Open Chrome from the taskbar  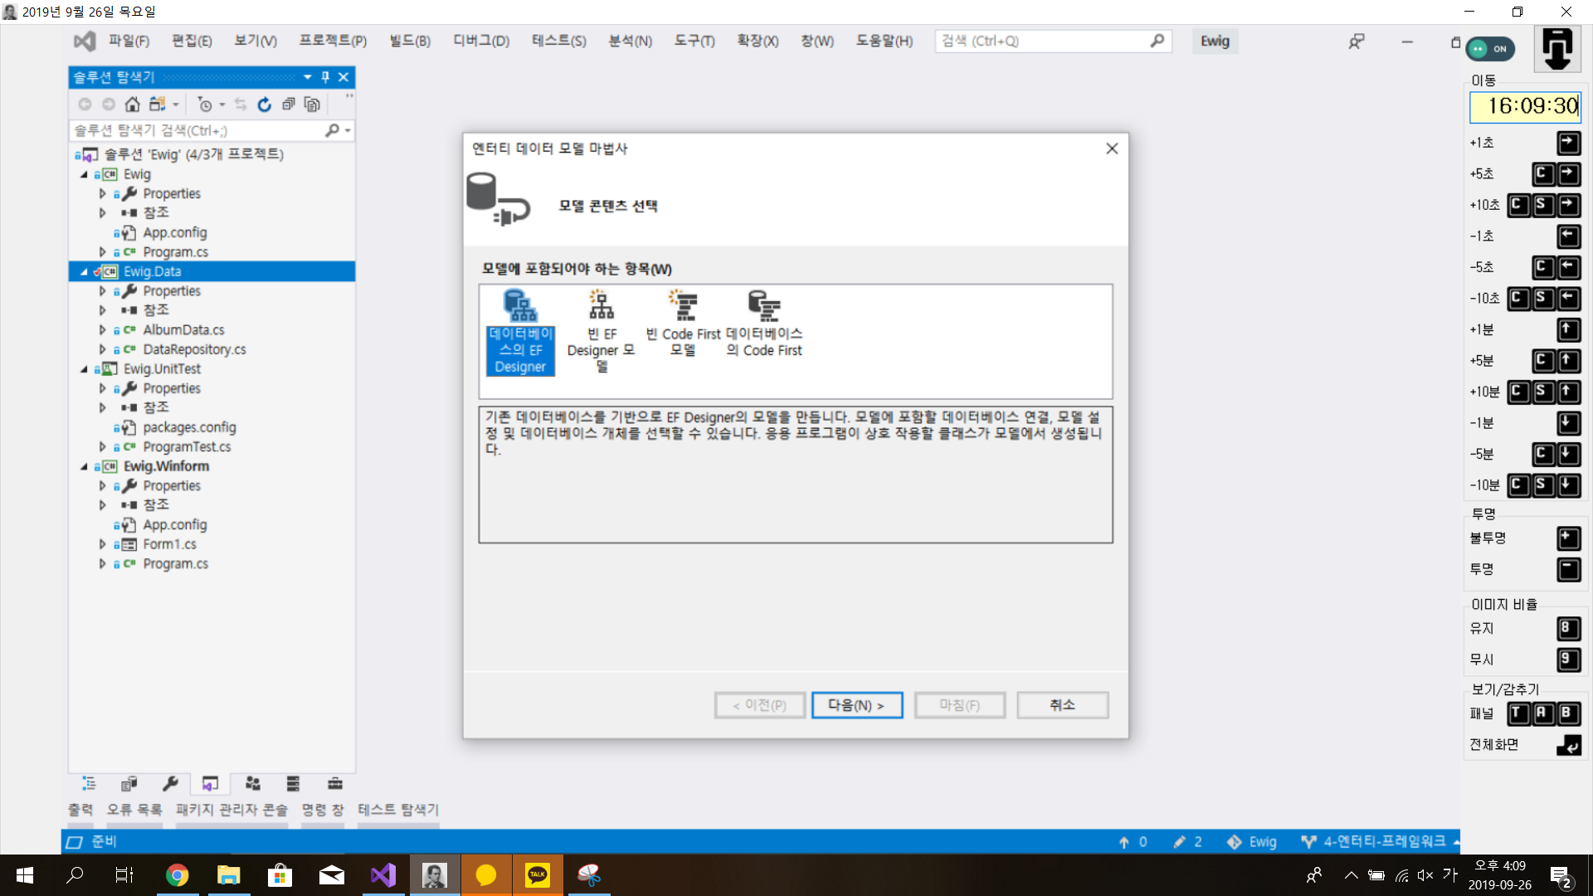(x=177, y=875)
